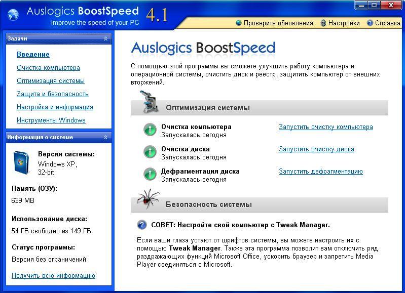Click the globe logo icon in title bar
Viewport: 405px width, 293px height.
point(13,15)
